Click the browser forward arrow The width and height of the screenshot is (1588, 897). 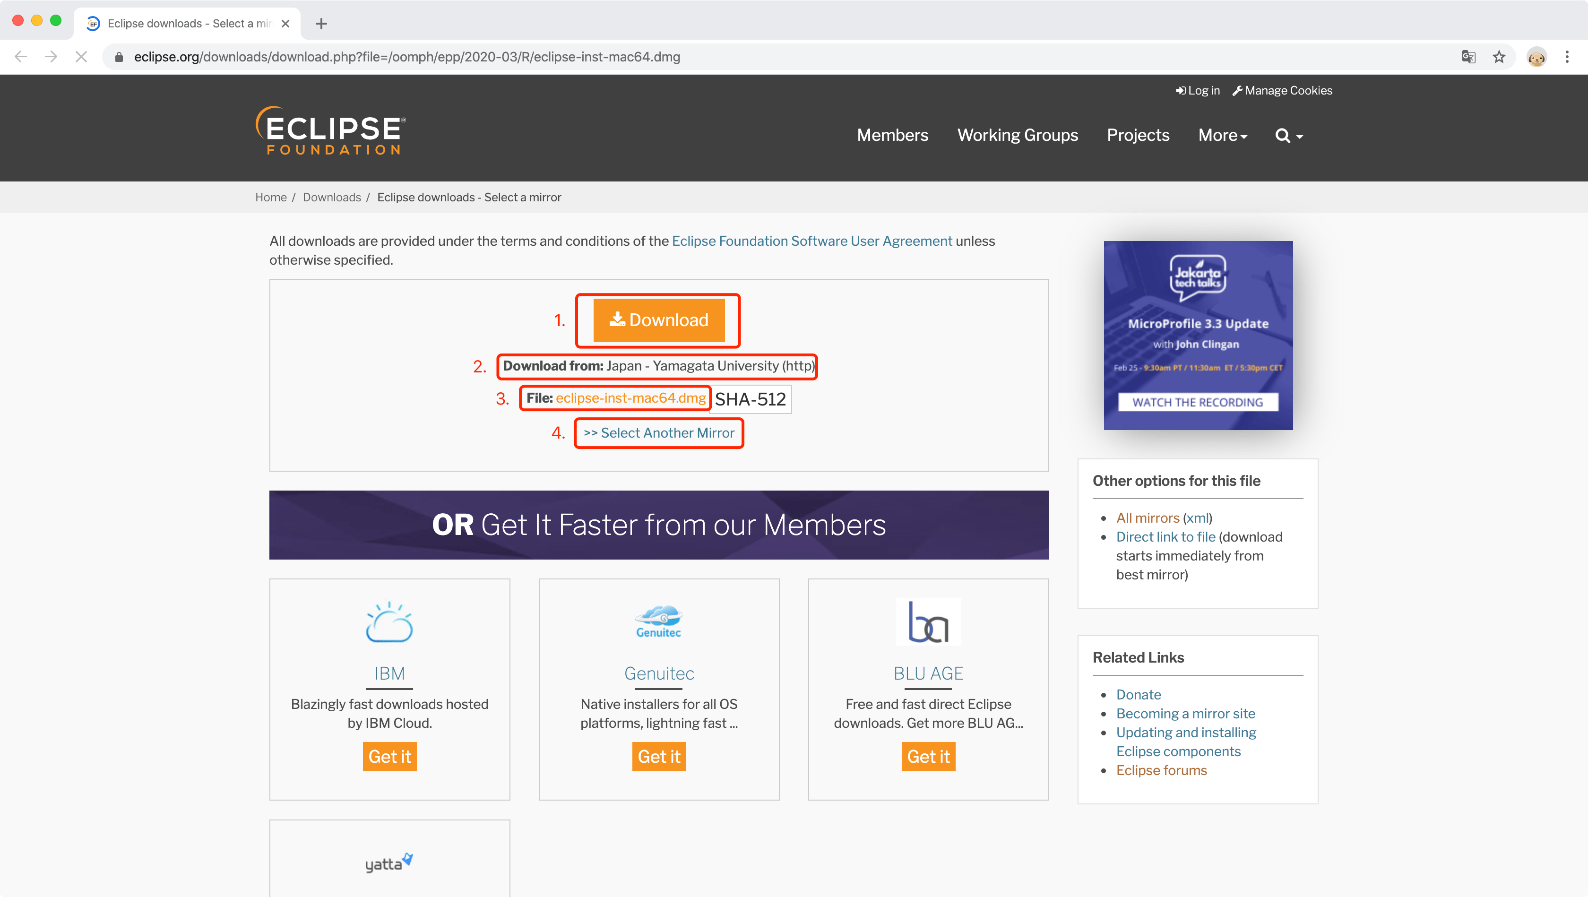tap(51, 57)
